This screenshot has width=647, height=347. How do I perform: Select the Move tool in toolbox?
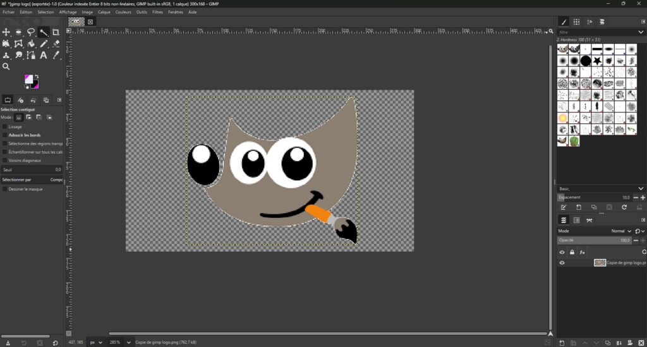tap(6, 32)
